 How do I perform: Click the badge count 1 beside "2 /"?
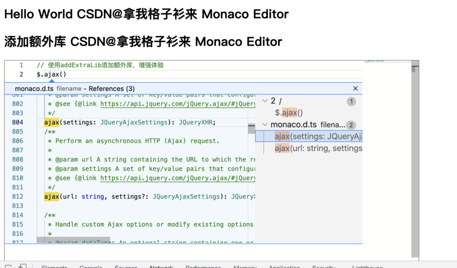pyautogui.click(x=351, y=101)
